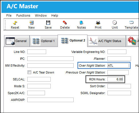Switch to the General tab
Image resolution: width=139 pixels, height=113 pixels.
tap(17, 41)
